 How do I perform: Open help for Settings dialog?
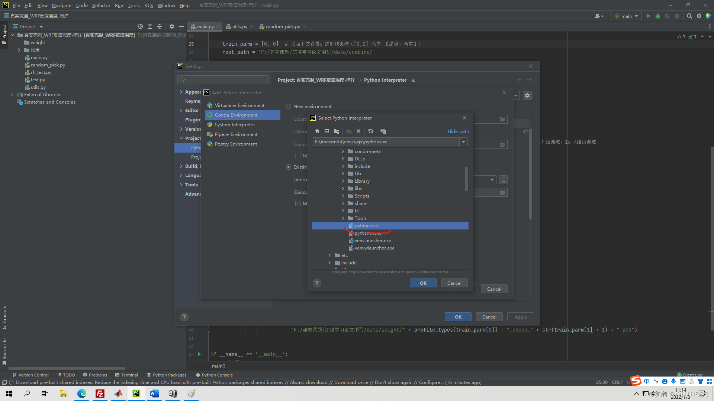coord(184,317)
